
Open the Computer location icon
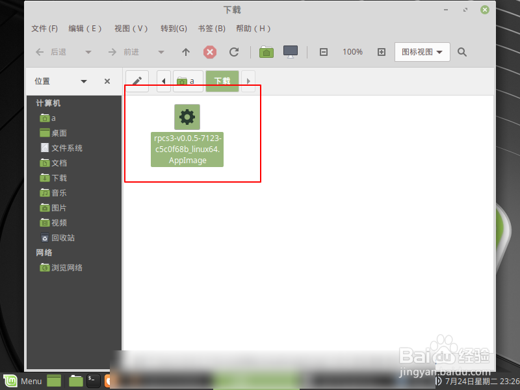tap(291, 52)
